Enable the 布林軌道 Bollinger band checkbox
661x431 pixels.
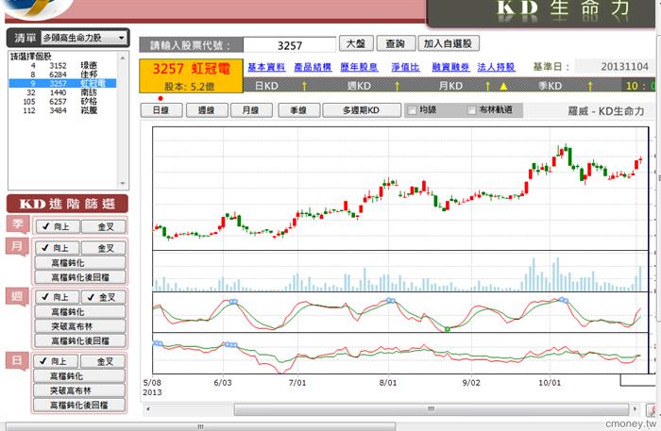(472, 110)
